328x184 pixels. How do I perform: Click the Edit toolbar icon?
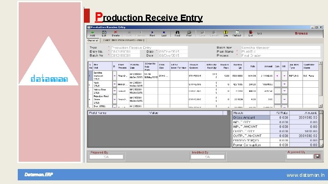(x=104, y=33)
